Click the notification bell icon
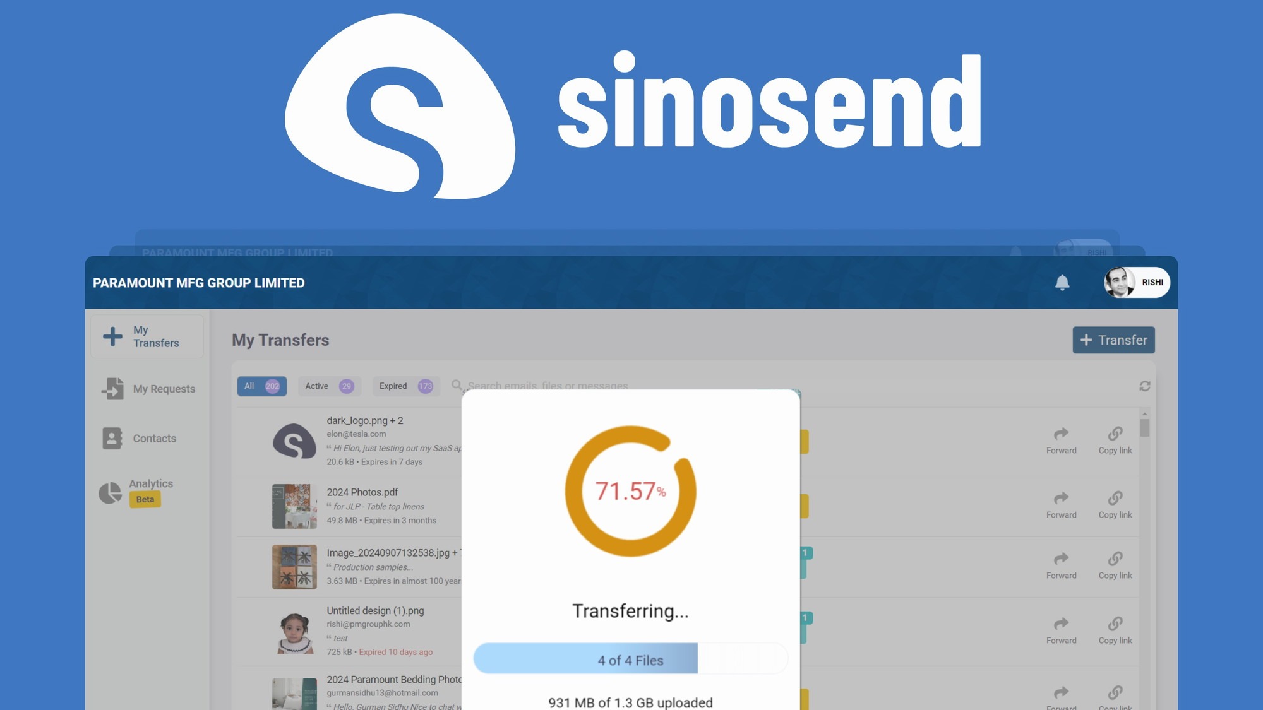The width and height of the screenshot is (1263, 710). (1063, 281)
